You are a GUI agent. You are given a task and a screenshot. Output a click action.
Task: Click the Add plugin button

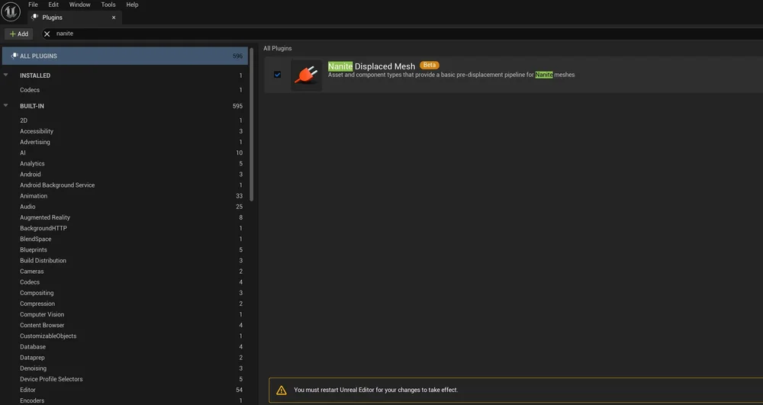pyautogui.click(x=19, y=34)
